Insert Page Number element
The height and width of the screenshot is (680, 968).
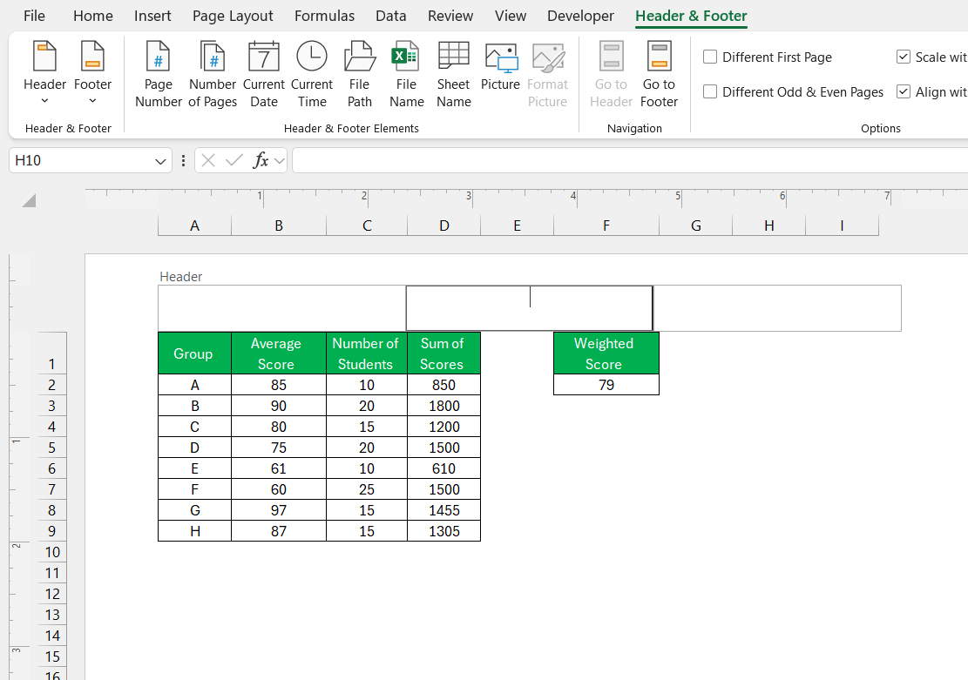158,74
